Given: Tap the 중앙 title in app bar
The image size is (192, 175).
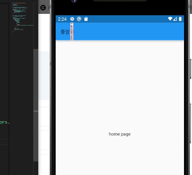Looking at the screenshot, I should click(65, 32).
